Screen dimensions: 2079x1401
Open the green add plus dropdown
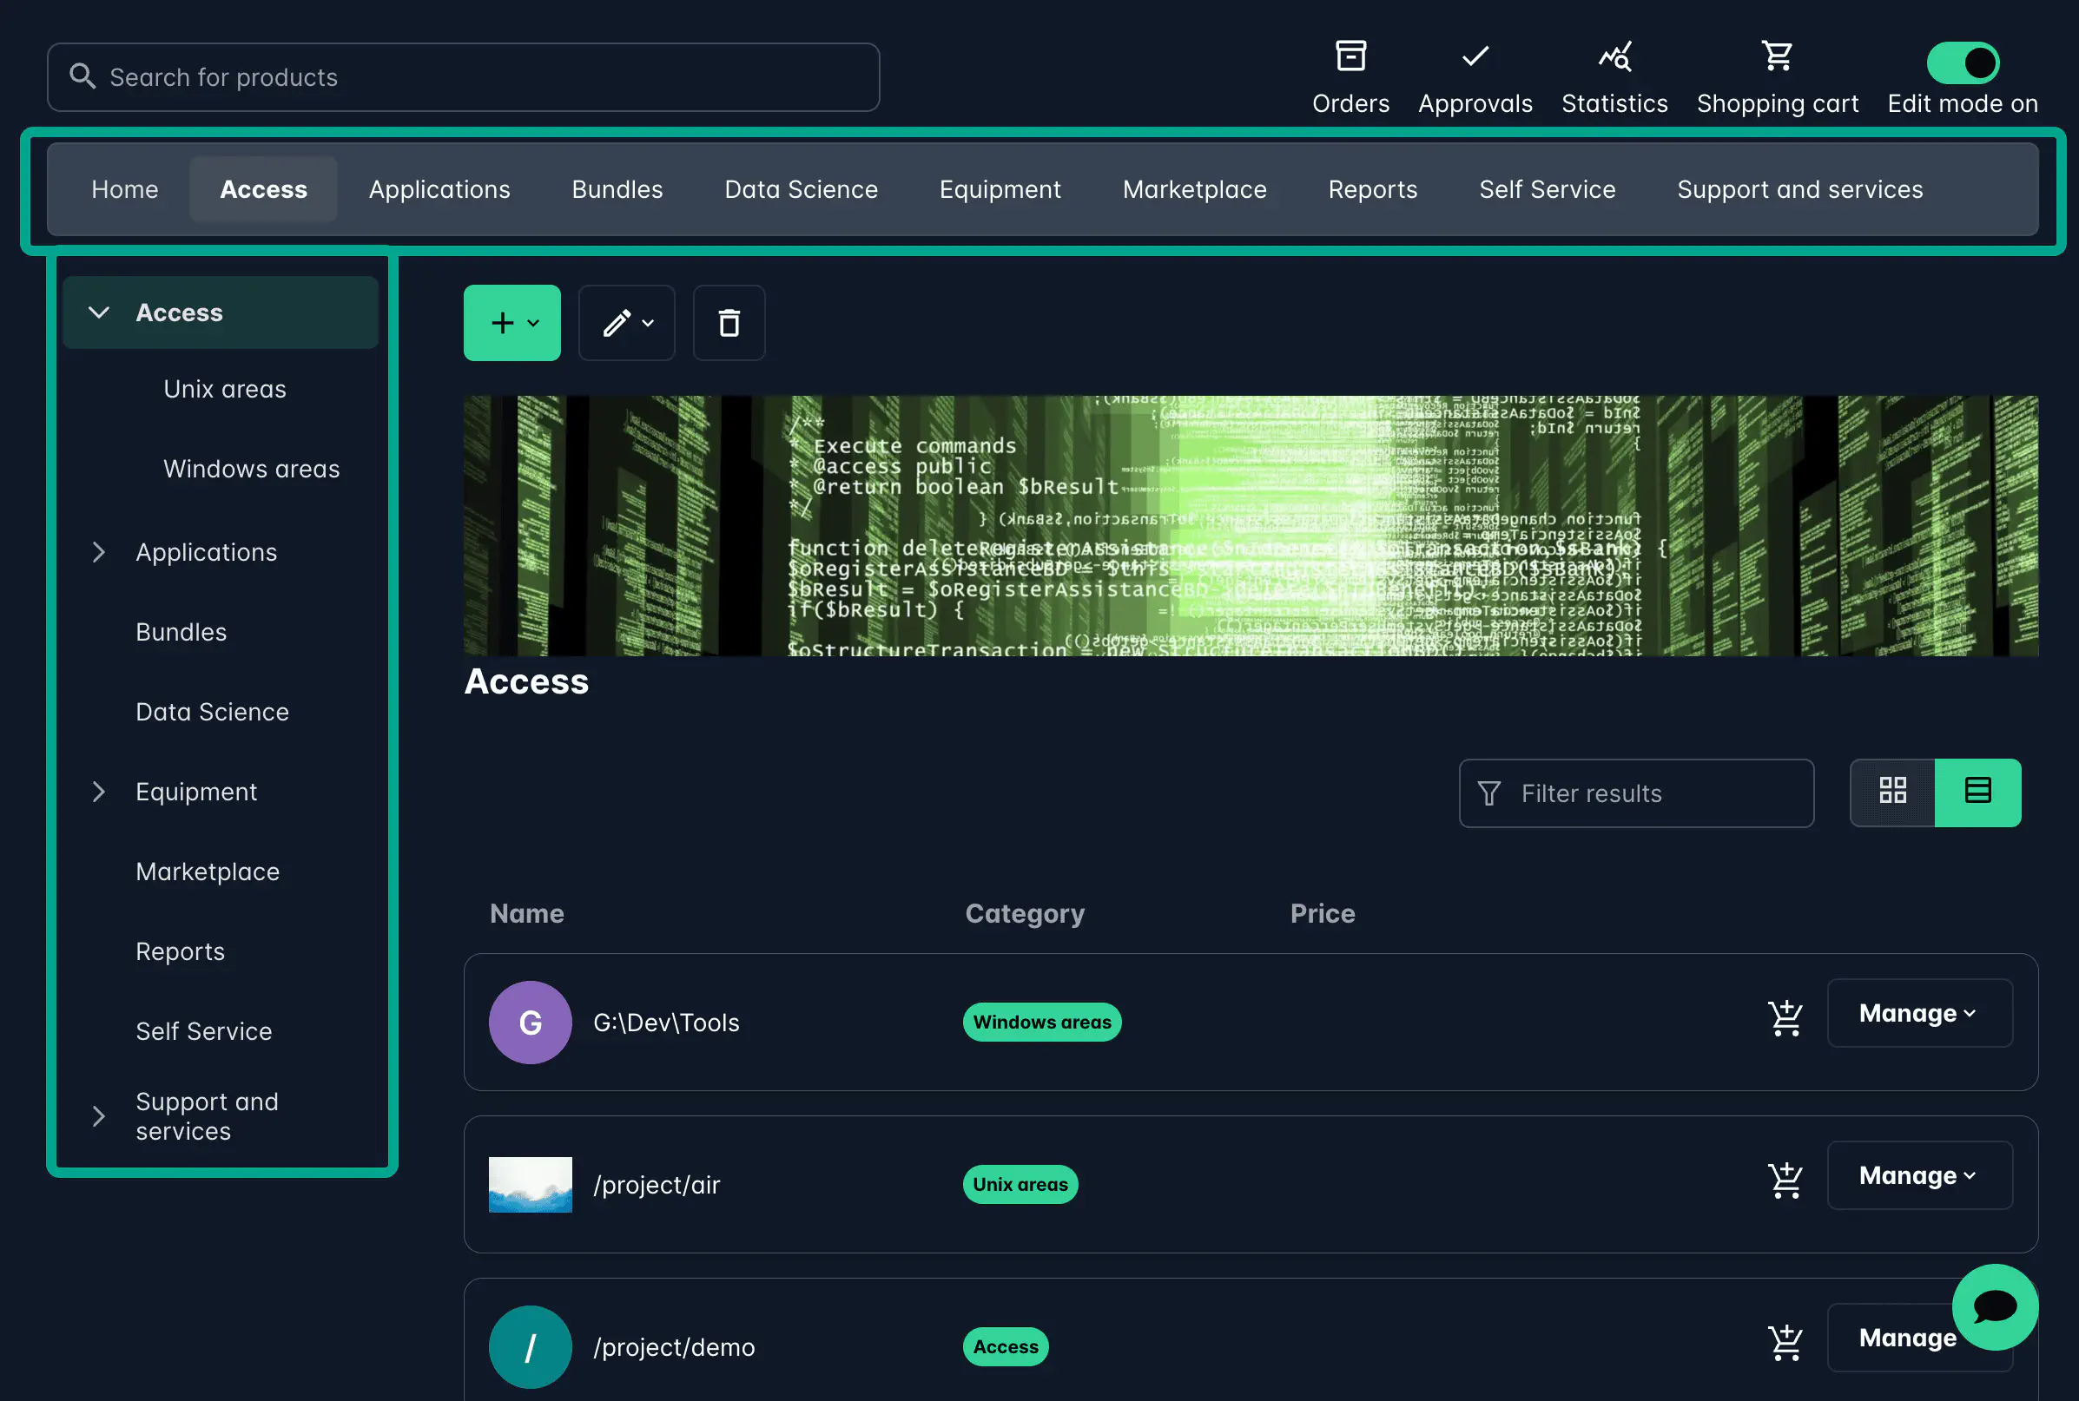tap(512, 323)
